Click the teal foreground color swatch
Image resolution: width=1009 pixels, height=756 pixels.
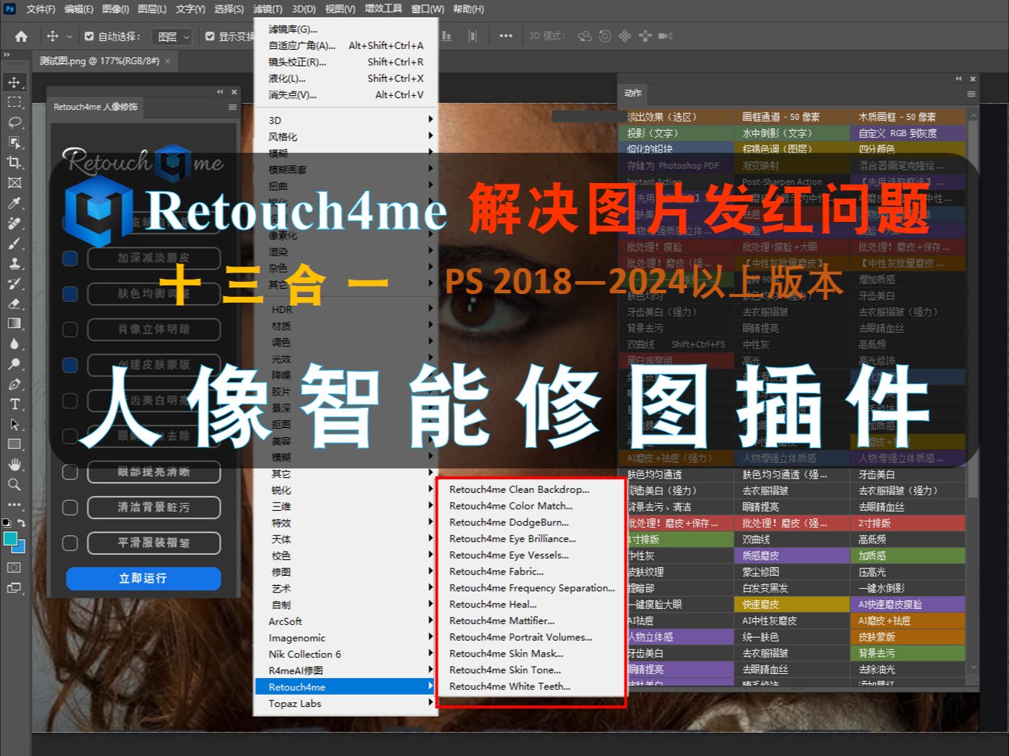pos(10,540)
